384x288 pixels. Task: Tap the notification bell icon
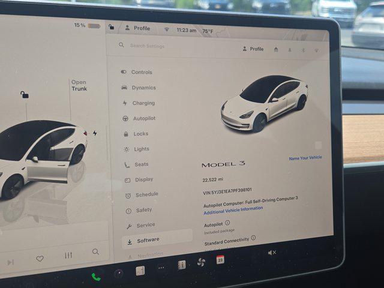pyautogui.click(x=290, y=50)
